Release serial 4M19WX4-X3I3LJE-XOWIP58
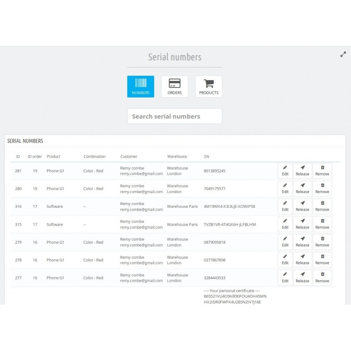Image resolution: width=351 pixels, height=351 pixels. pyautogui.click(x=303, y=206)
